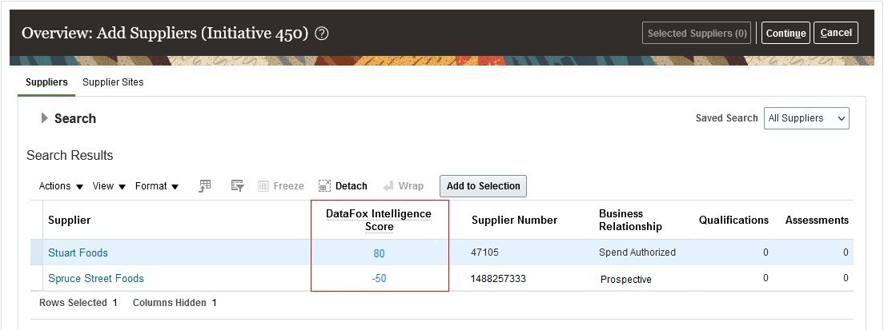Open the Saved Search dropdown
This screenshot has height=330, width=884.
806,118
